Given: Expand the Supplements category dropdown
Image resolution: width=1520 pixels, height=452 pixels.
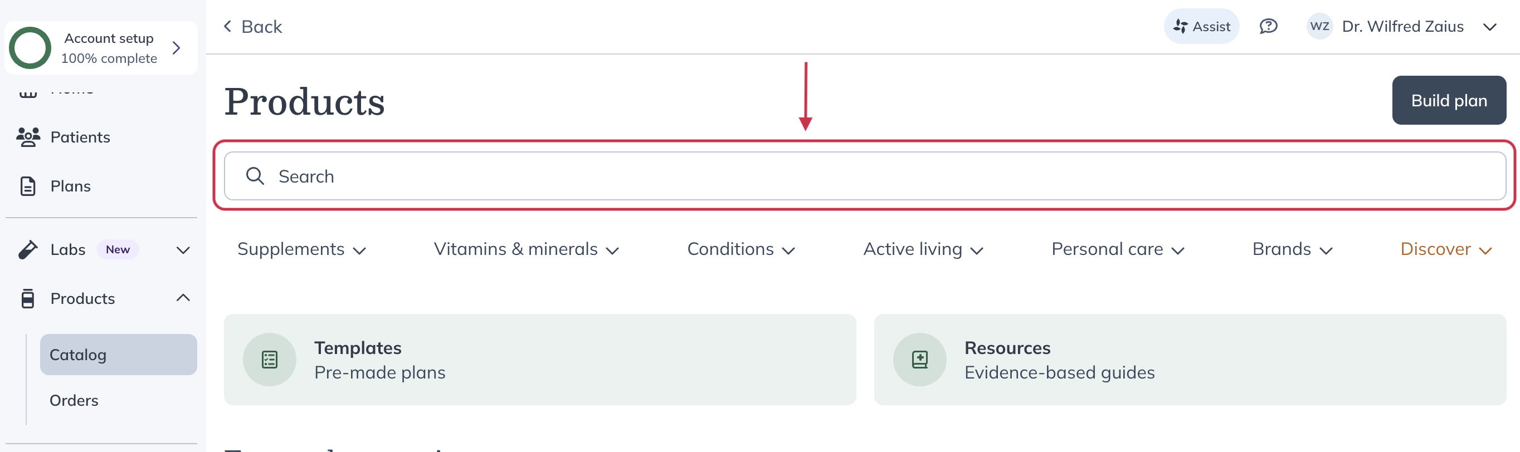Looking at the screenshot, I should [301, 249].
